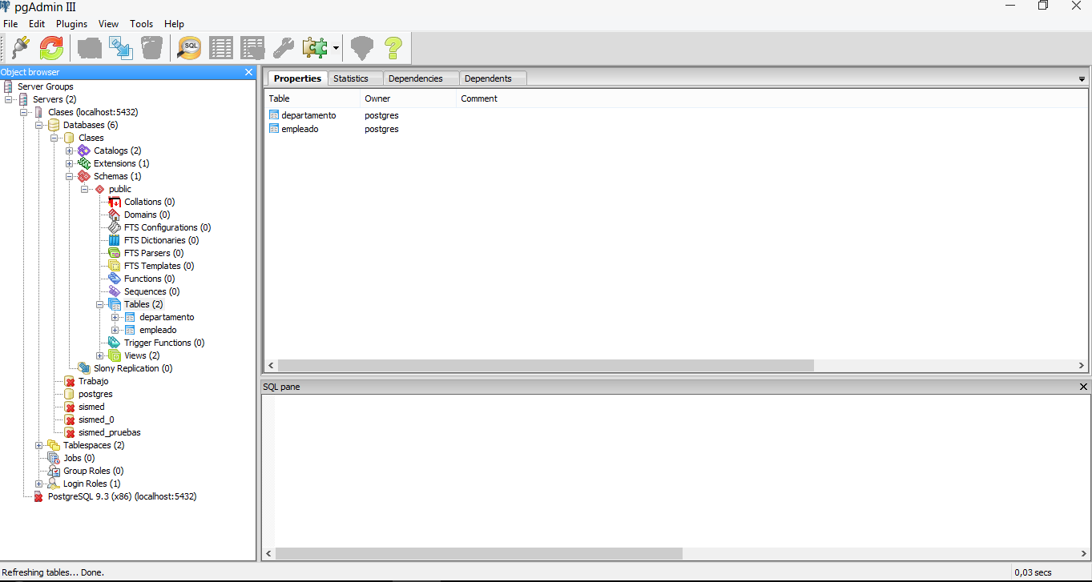Viewport: 1092px width, 582px height.
Task: Select the Properties tab
Action: (x=297, y=78)
